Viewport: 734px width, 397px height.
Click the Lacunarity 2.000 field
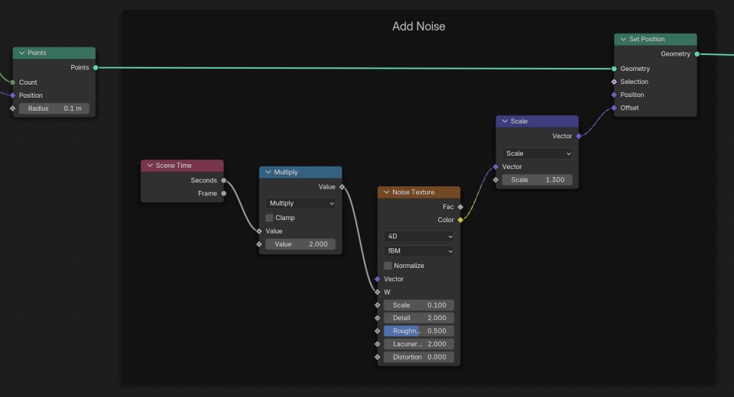(419, 344)
